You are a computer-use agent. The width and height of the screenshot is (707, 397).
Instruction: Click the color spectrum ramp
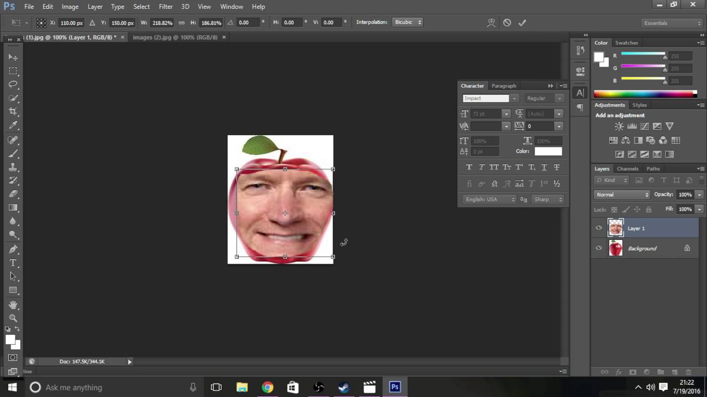click(645, 94)
